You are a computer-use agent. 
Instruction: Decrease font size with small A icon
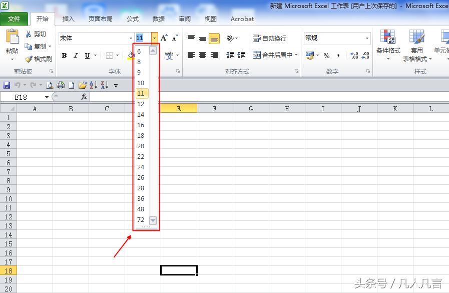point(175,38)
